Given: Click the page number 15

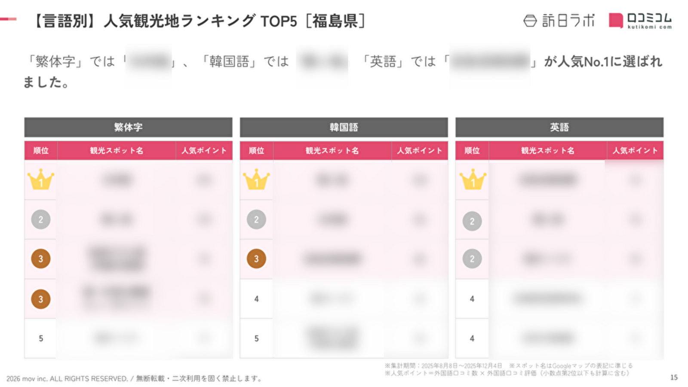Looking at the screenshot, I should click(x=674, y=377).
